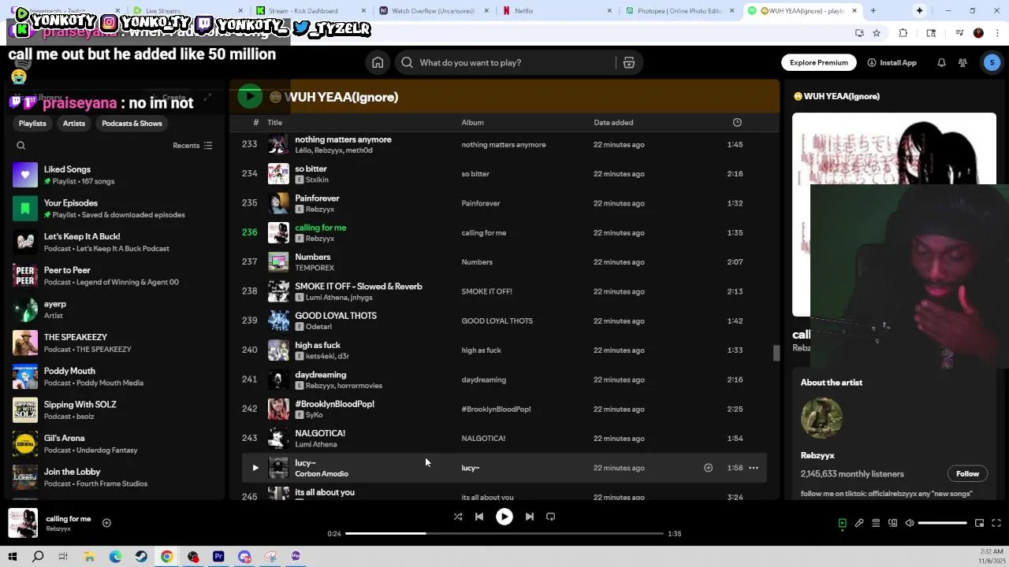Click the green playlist play button
This screenshot has width=1009, height=567.
click(250, 97)
